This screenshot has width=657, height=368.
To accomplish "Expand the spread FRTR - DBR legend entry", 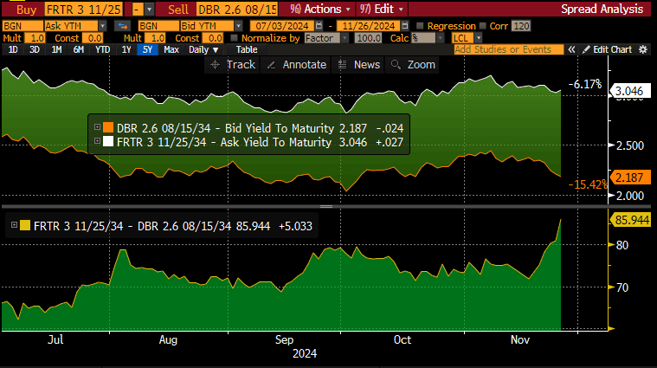I will coord(14,225).
